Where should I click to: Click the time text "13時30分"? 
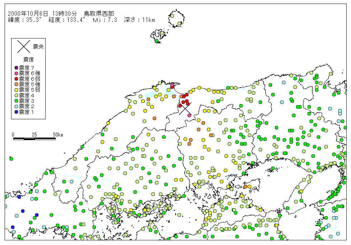(65, 14)
